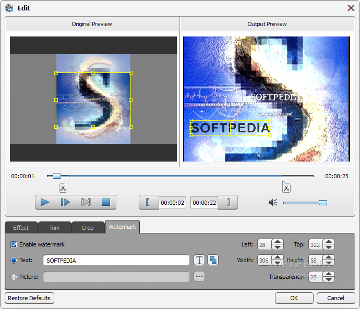
Task: Open the text font settings T icon
Action: coord(199,260)
